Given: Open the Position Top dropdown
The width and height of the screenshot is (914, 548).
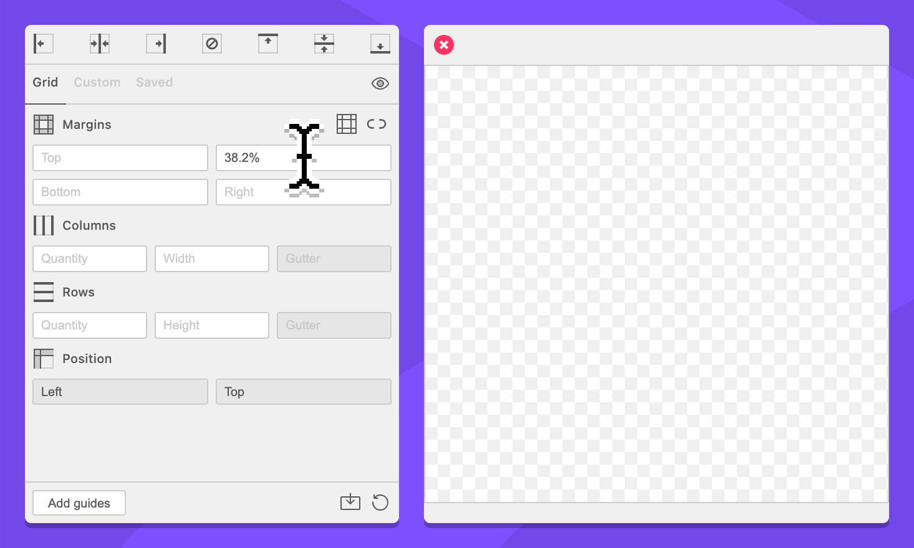Looking at the screenshot, I should click(303, 392).
